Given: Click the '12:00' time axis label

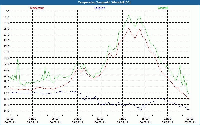Looking at the screenshot, I should pos(100,119).
